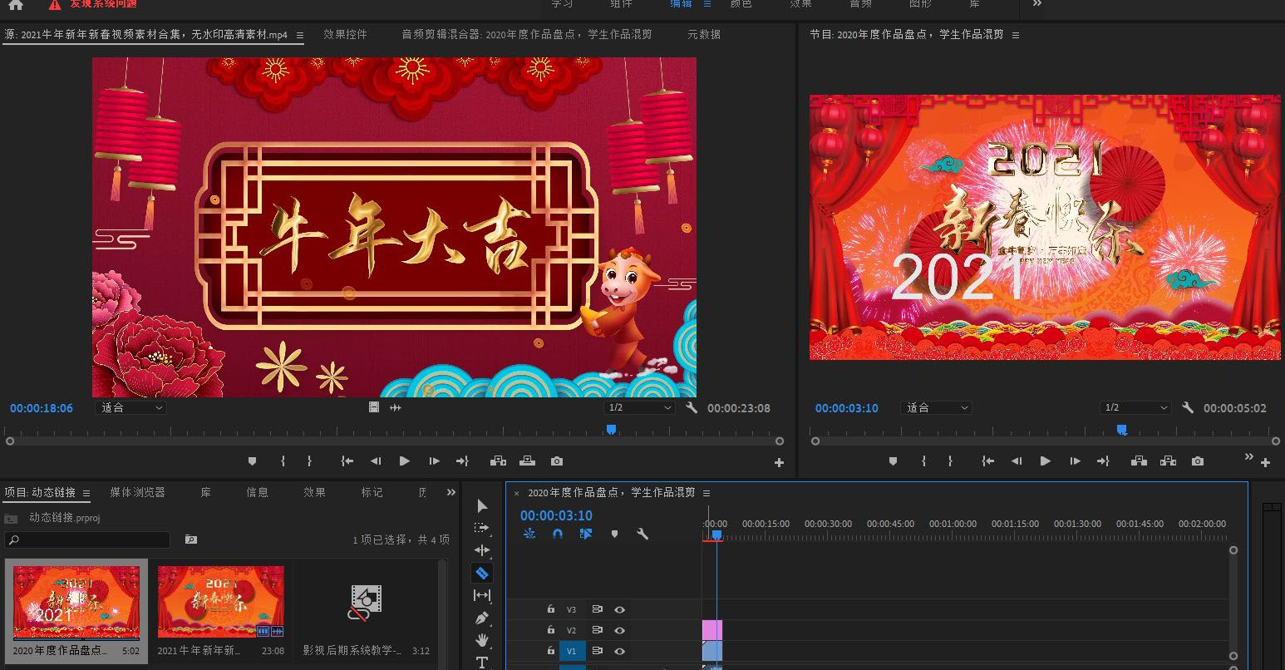Select the Razor tool
This screenshot has width=1285, height=670.
[482, 573]
